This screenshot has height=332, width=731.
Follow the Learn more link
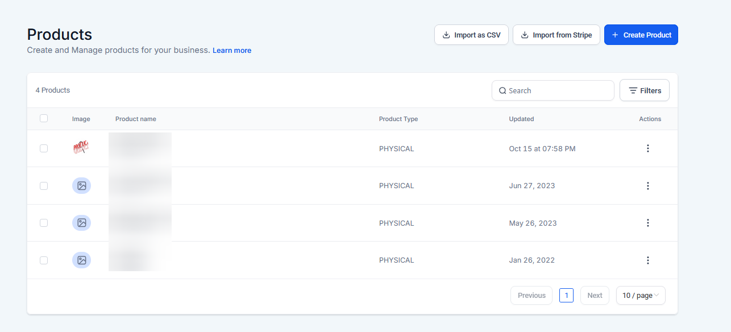[x=232, y=51]
